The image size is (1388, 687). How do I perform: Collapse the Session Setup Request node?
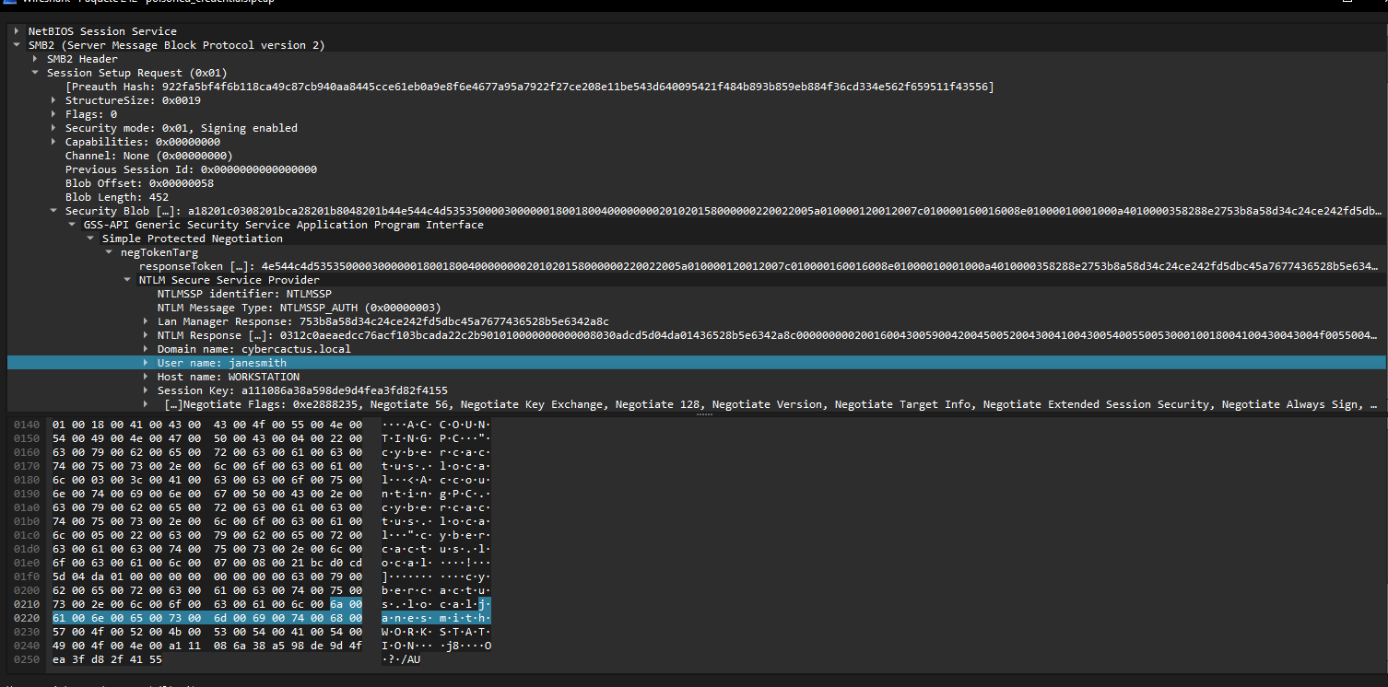point(35,73)
